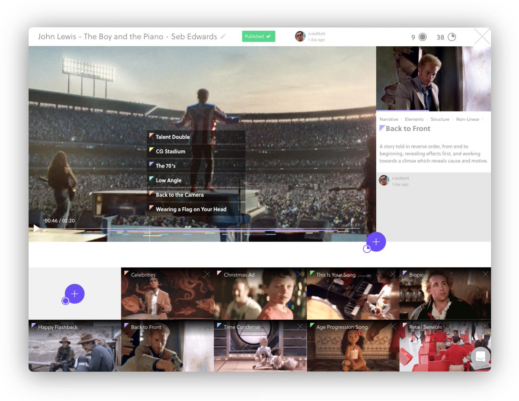Viewport: 519px width, 401px height.
Task: Remove the Retail Services reference
Action: [x=485, y=327]
